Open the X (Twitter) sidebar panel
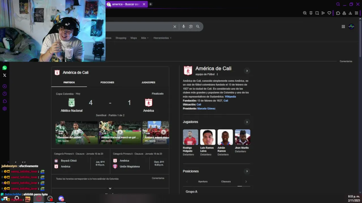 click(5, 75)
